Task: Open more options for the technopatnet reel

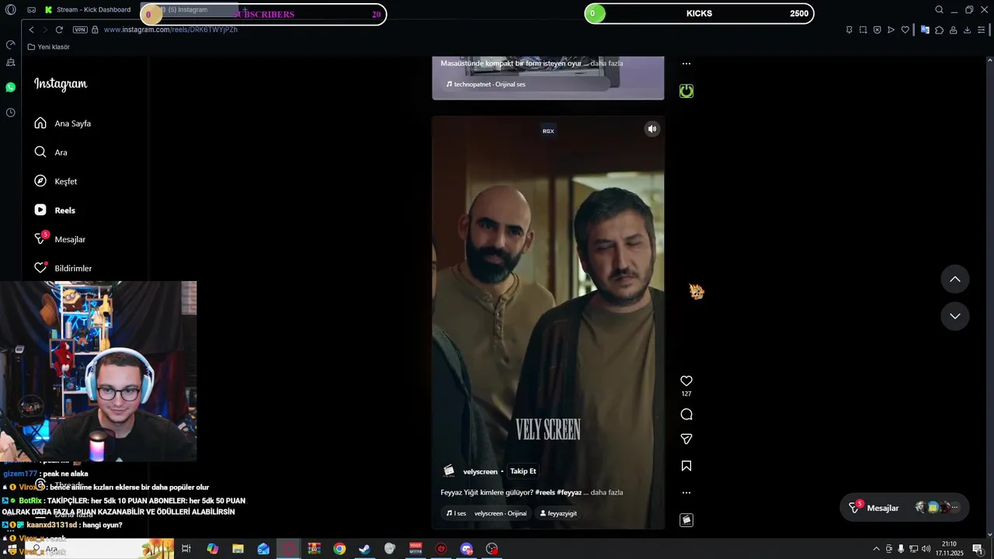Action: [x=686, y=64]
